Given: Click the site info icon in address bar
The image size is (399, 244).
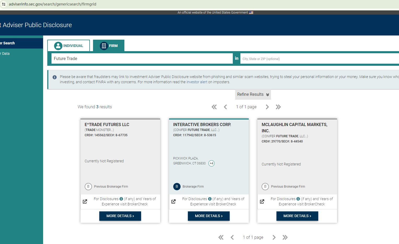Looking at the screenshot, I should coord(4,4).
